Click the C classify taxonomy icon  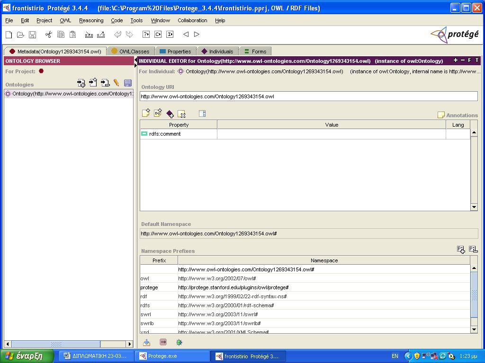pyautogui.click(x=158, y=34)
